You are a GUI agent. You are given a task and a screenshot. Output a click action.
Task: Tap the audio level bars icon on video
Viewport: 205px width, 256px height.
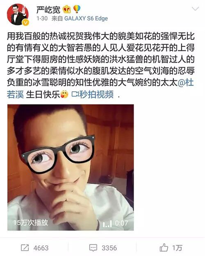click(107, 224)
